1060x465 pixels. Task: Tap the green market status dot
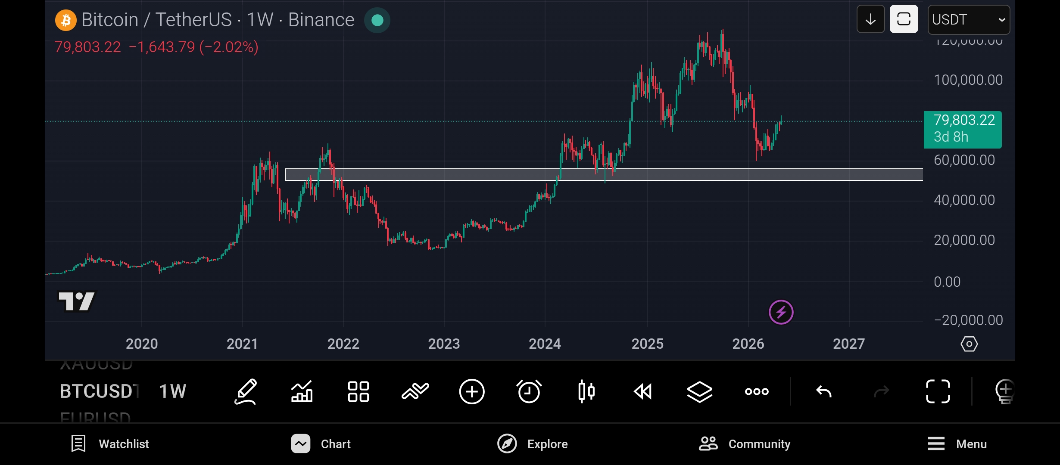pyautogui.click(x=377, y=20)
